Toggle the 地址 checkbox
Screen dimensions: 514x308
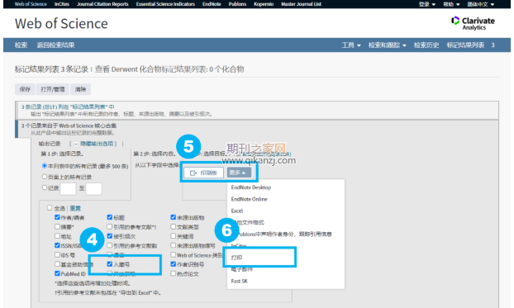tap(57, 235)
